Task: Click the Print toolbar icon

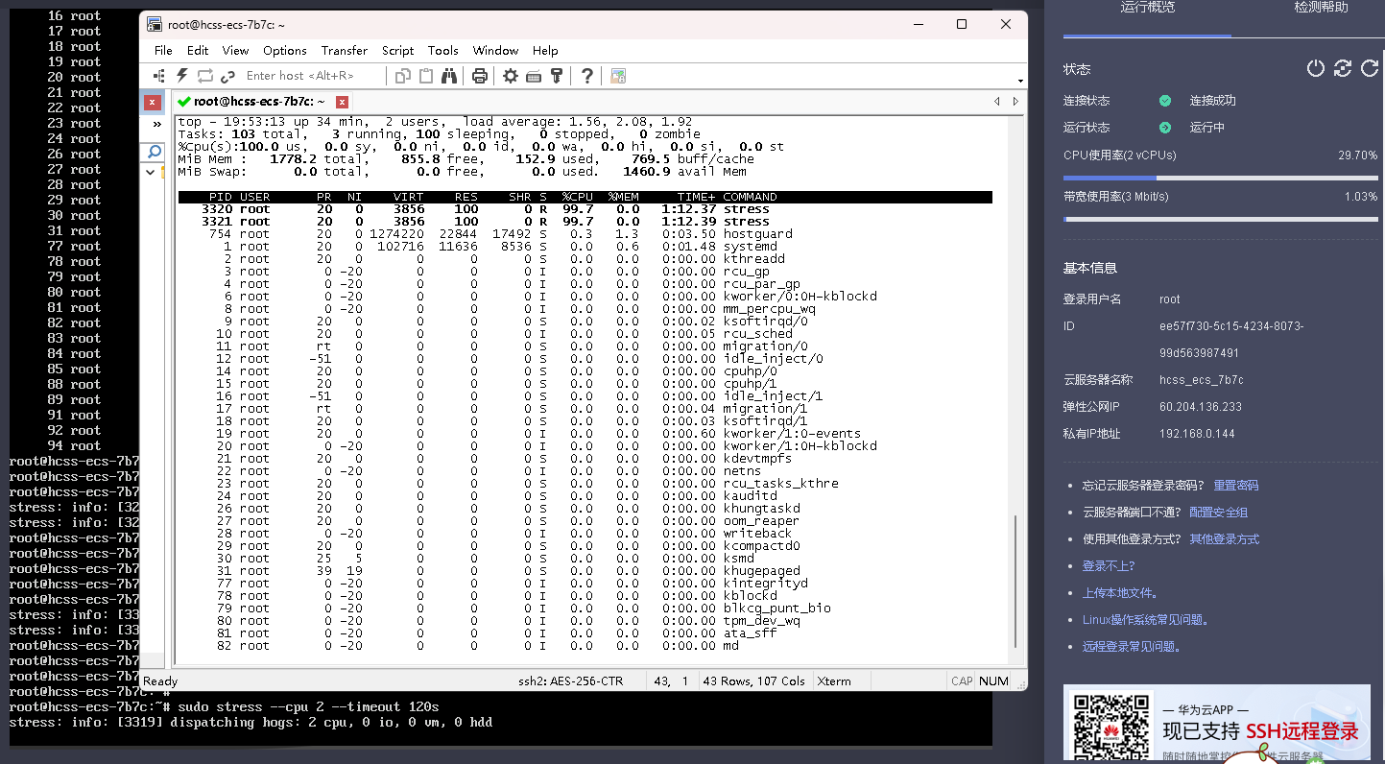Action: [480, 76]
